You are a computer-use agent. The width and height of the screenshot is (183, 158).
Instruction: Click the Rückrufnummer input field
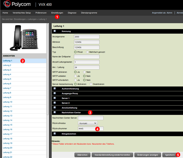[x=91, y=128]
